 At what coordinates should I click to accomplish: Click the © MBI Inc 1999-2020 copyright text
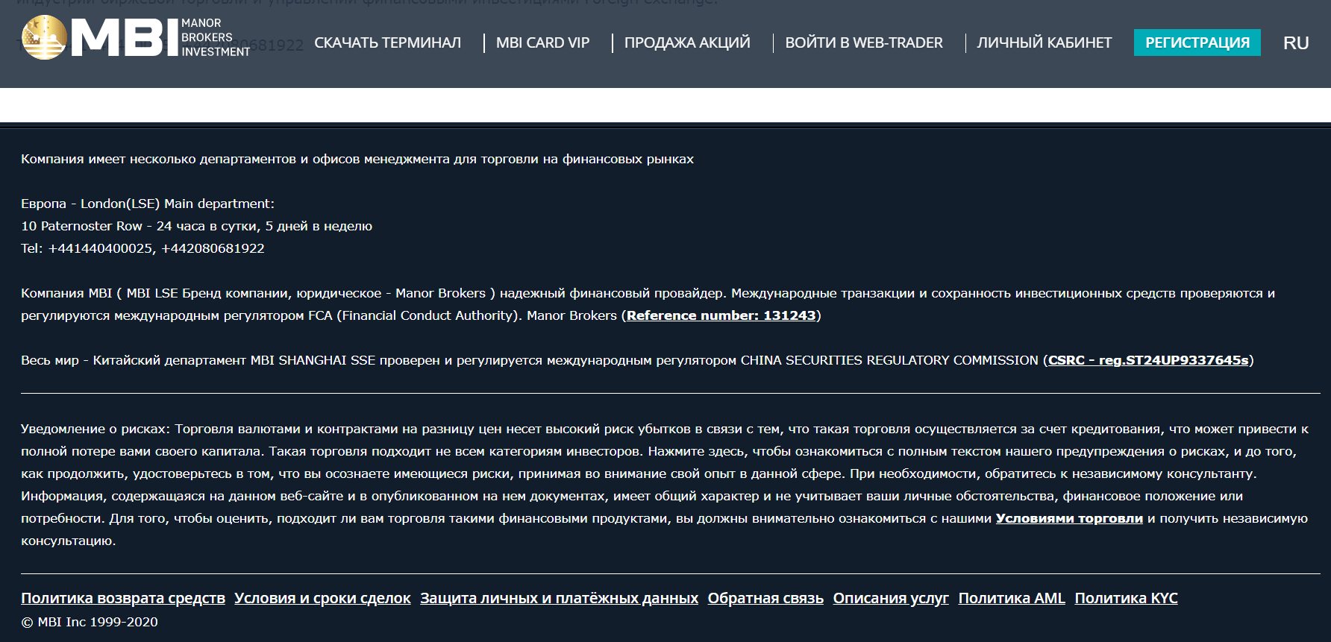[x=90, y=622]
